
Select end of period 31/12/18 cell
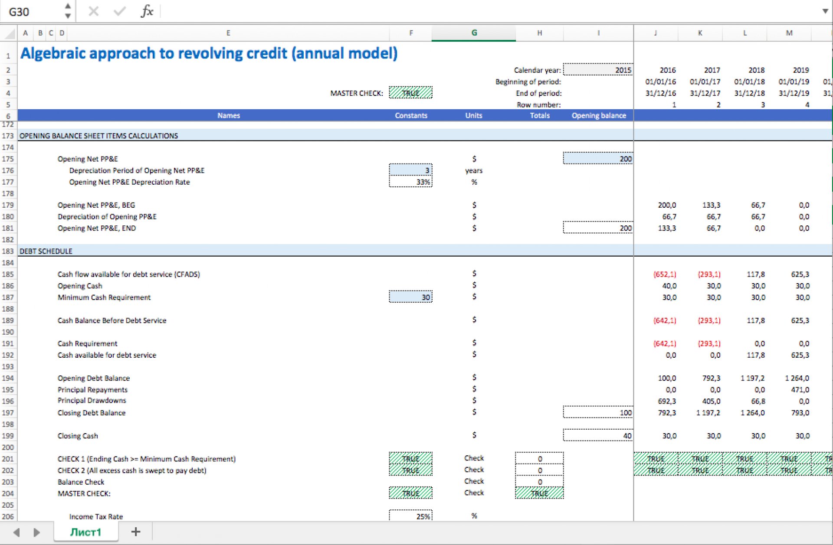[744, 93]
